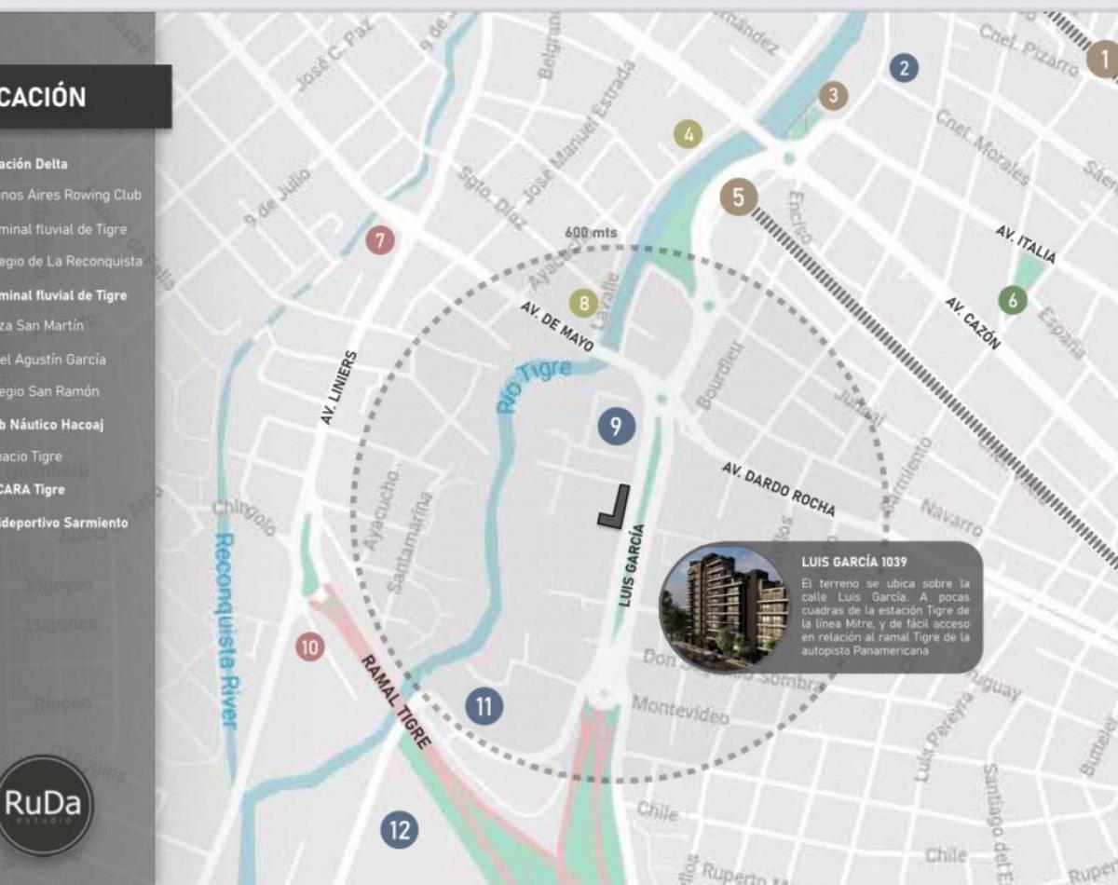Click marker 5 near the railway
Image resolution: width=1118 pixels, height=885 pixels.
739,197
